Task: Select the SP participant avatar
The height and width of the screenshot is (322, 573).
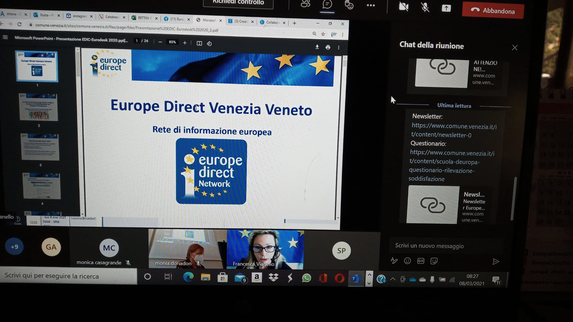Action: click(341, 251)
